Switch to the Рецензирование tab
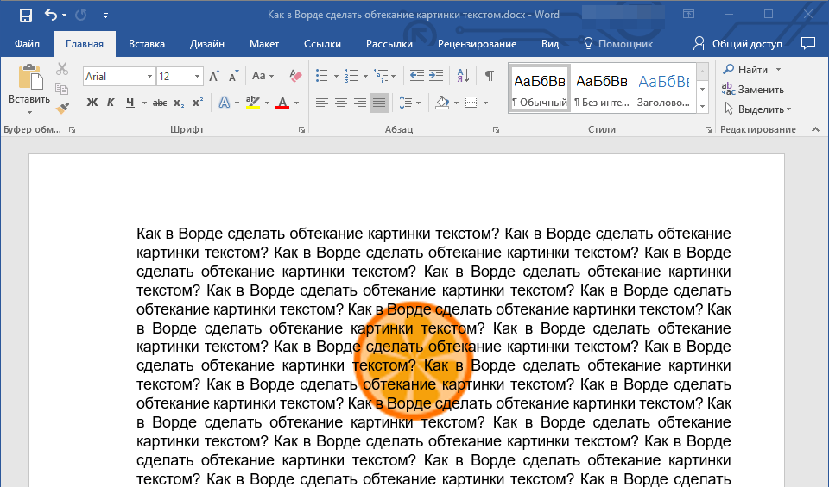This screenshot has width=829, height=487. pos(477,44)
